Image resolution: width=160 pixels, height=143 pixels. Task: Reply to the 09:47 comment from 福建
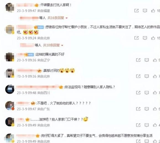click(145, 11)
